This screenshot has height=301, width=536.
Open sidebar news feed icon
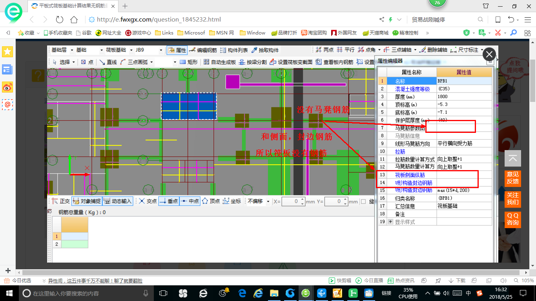point(8,70)
